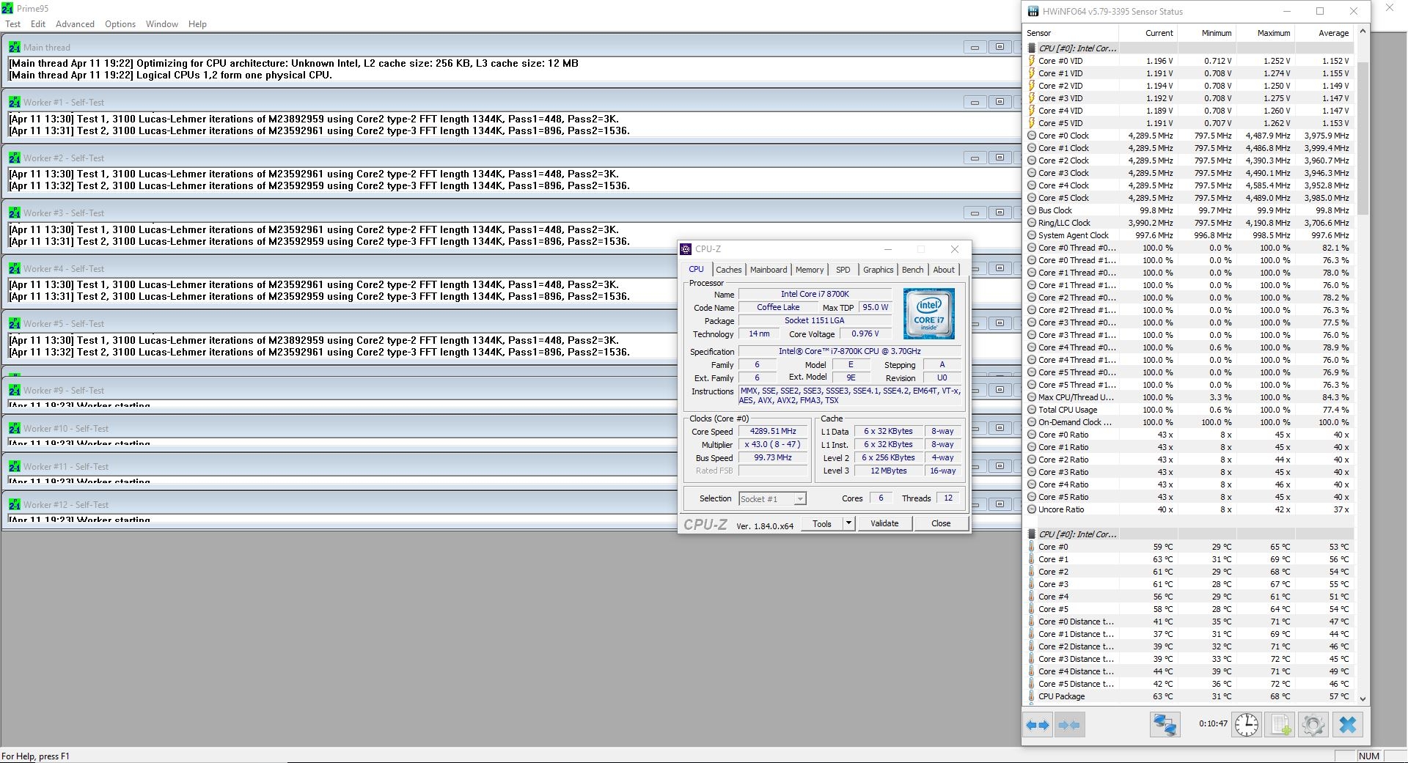Viewport: 1408px width, 763px height.
Task: Click HWiNFO Sensor column header
Action: [x=1071, y=33]
